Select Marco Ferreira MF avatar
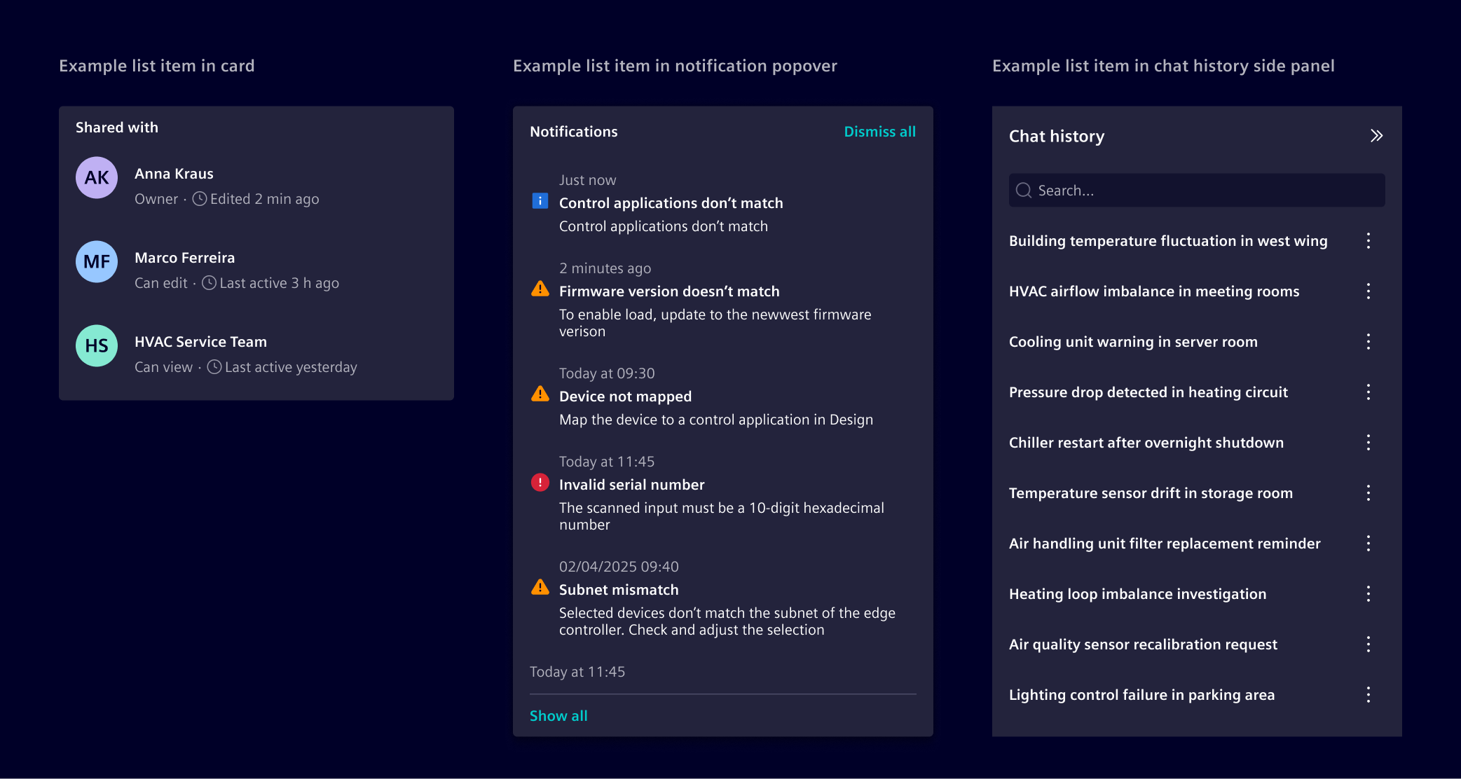The width and height of the screenshot is (1461, 779). click(x=97, y=261)
